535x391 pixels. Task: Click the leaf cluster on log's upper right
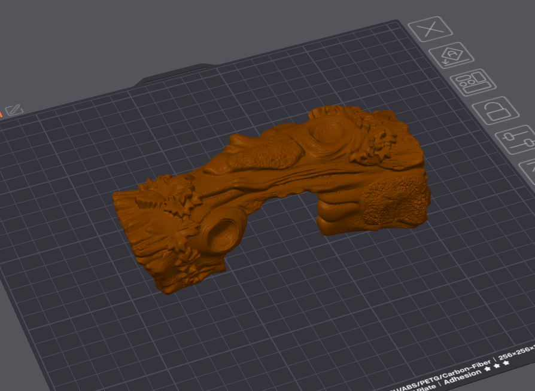point(378,141)
